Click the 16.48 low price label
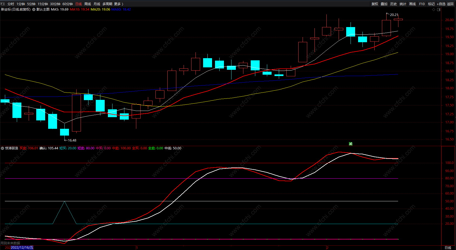The image size is (456, 250). click(x=72, y=140)
